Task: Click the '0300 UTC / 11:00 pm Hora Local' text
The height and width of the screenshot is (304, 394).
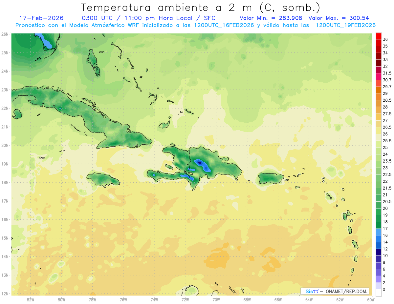Action: click(137, 18)
